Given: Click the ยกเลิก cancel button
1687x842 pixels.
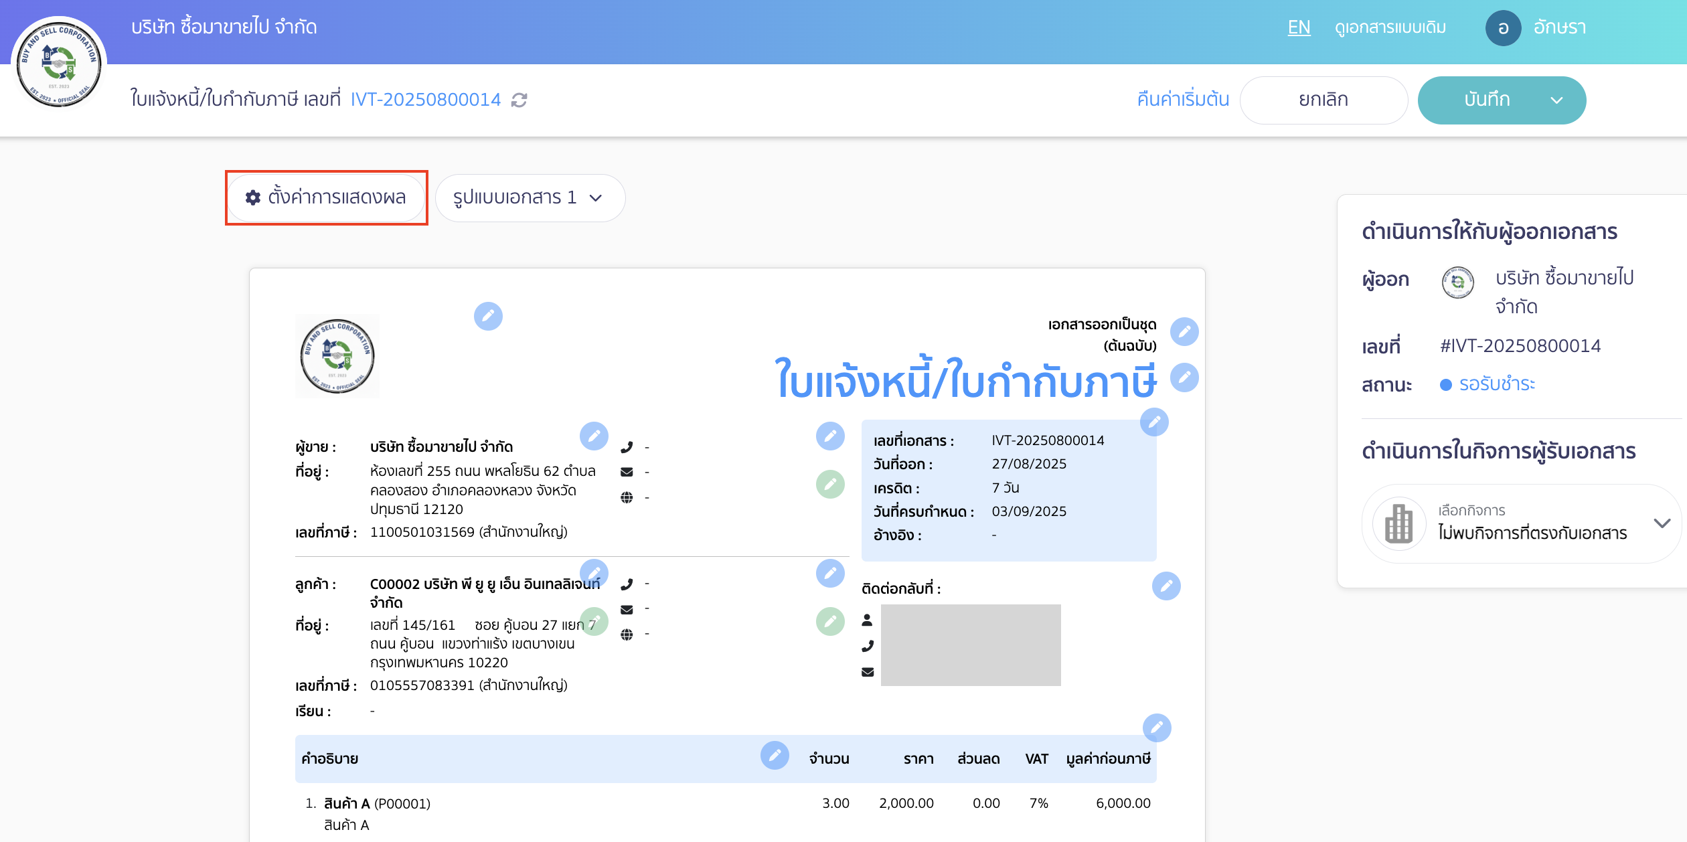Looking at the screenshot, I should 1323,99.
